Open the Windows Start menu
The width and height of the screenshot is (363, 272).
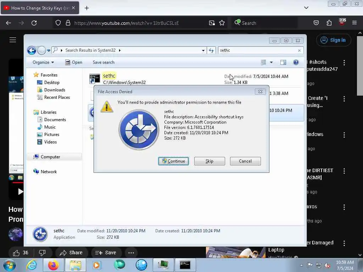[9, 265]
